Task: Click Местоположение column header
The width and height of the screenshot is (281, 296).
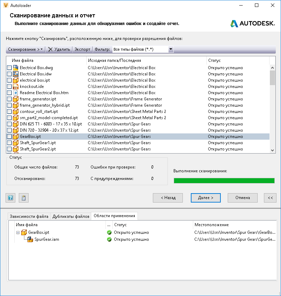Action: (235, 225)
